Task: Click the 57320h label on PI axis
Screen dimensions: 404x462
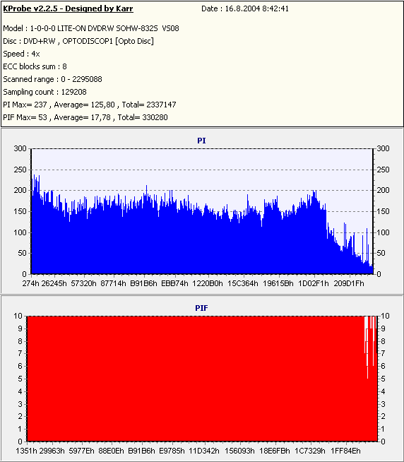Action: 83,283
